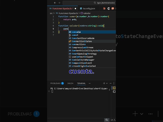Switch to Funciones tipadas.ts tab
This screenshot has height=122, width=163.
tap(63, 8)
